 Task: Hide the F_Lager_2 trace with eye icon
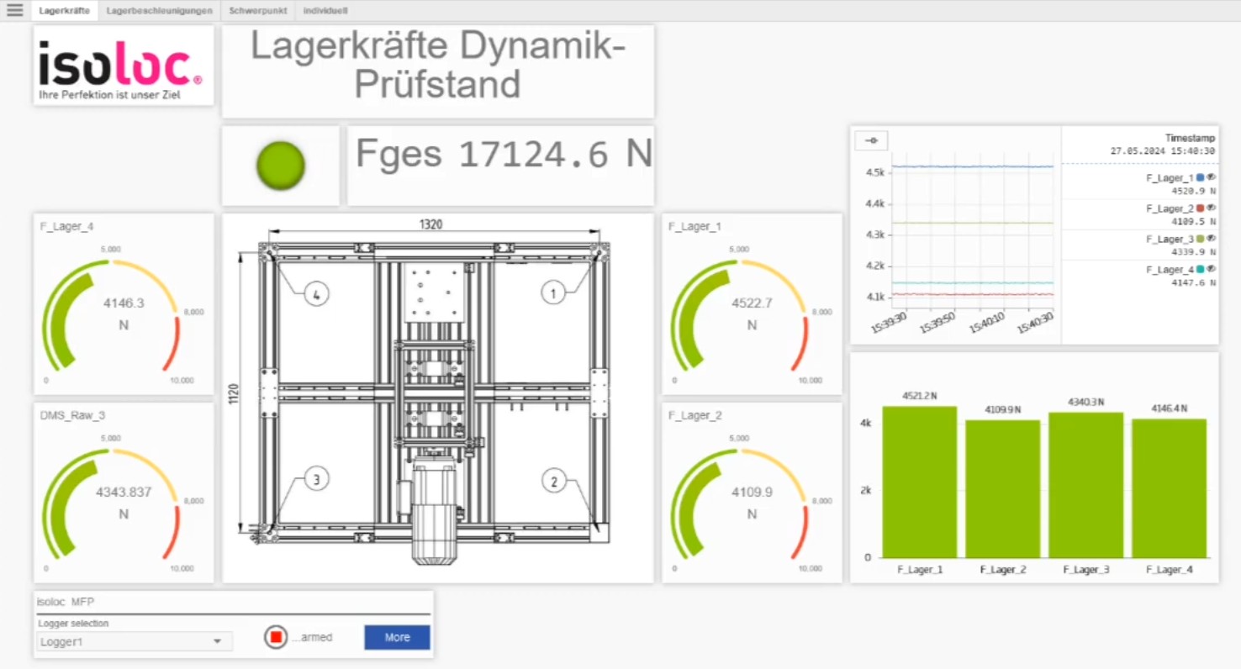(1212, 208)
